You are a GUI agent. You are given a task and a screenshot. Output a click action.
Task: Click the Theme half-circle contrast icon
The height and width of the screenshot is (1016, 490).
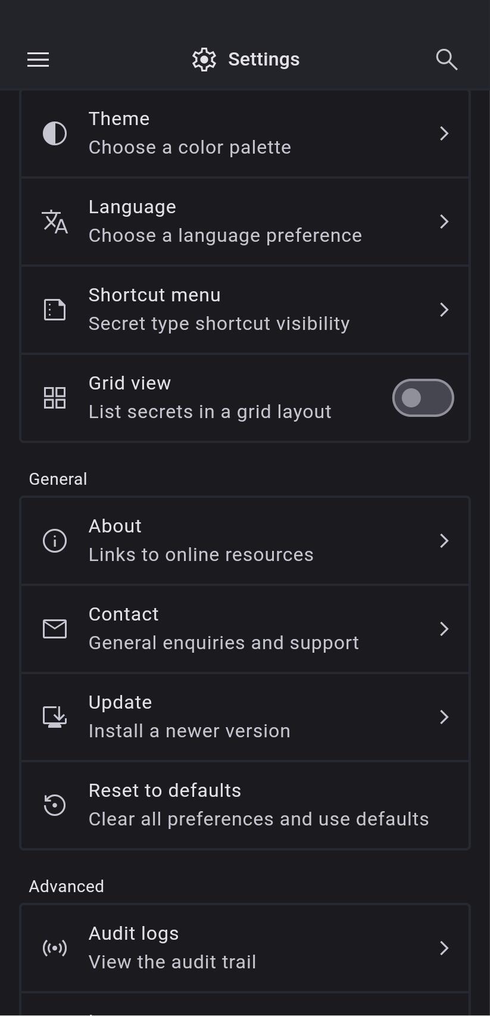(55, 133)
